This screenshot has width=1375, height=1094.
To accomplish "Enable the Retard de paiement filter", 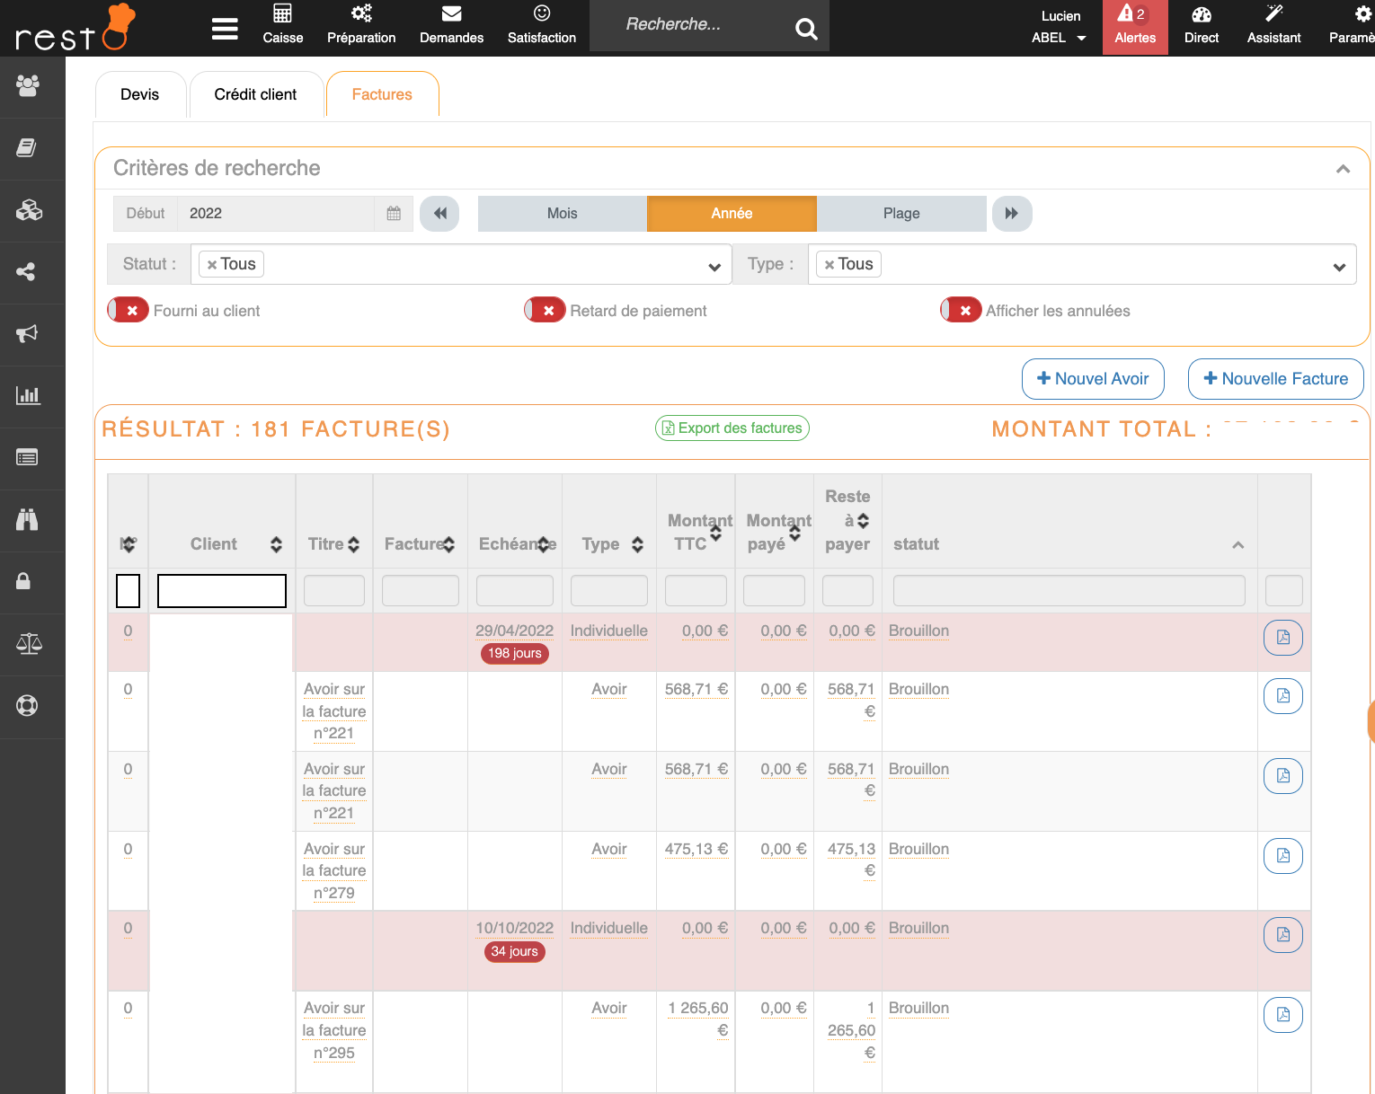I will [x=546, y=311].
